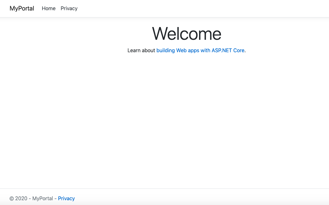Click the MyPortal text in the footer
Image resolution: width=329 pixels, height=205 pixels.
(x=42, y=198)
